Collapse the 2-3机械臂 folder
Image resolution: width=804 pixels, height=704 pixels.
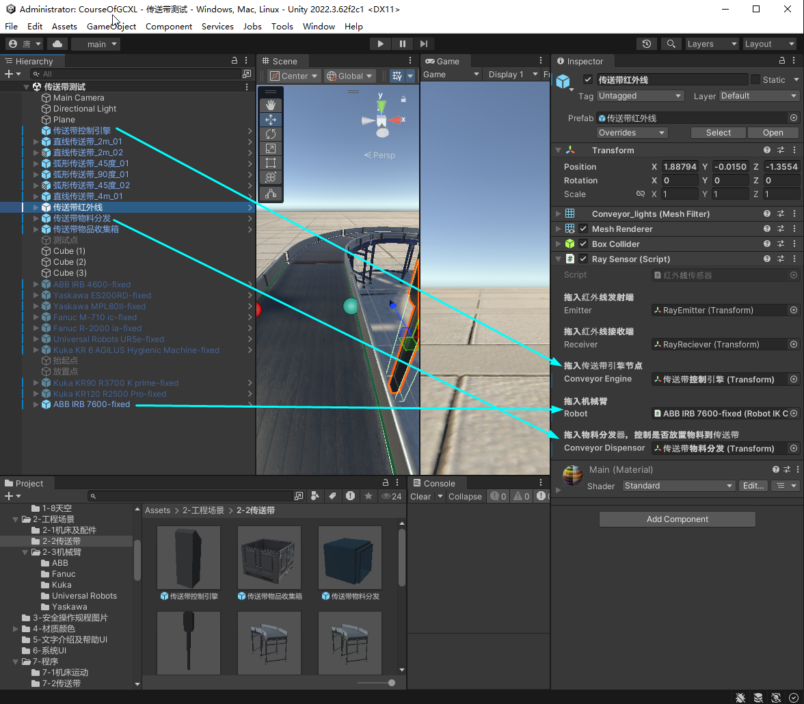click(25, 552)
